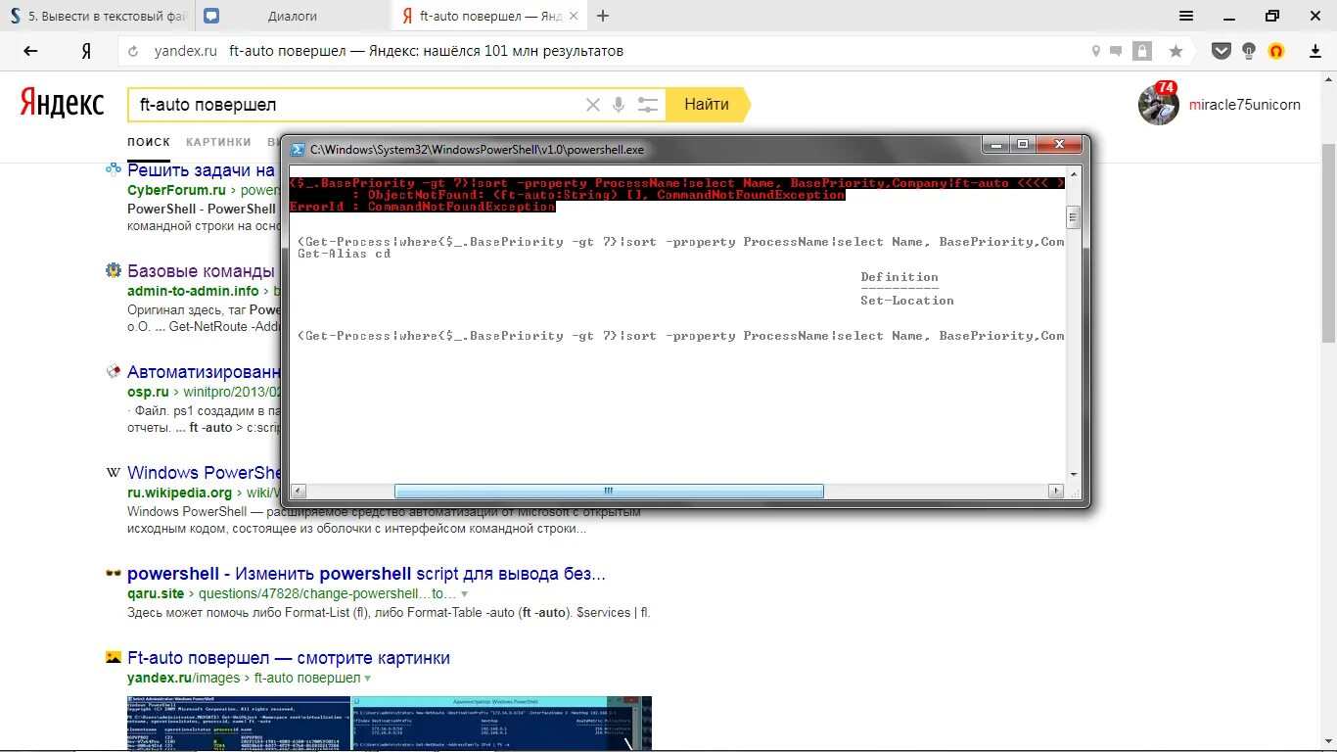Expand the yandex.ru/images result dropdown arrow
Screen dimensions: 1337x752
368,679
